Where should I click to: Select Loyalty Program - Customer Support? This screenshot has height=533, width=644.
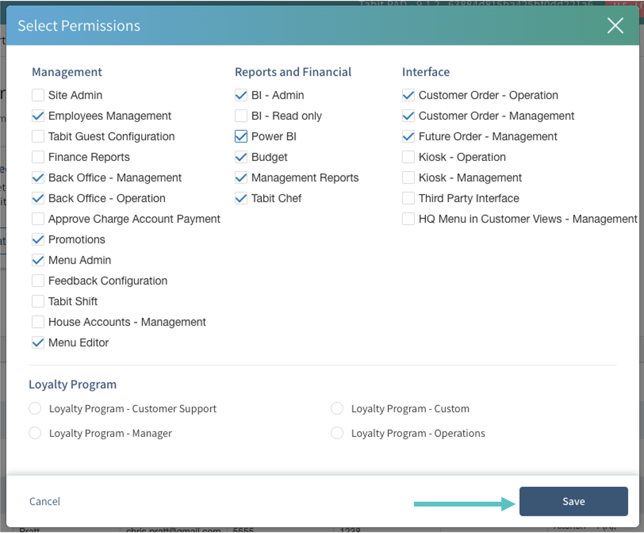pyautogui.click(x=35, y=408)
